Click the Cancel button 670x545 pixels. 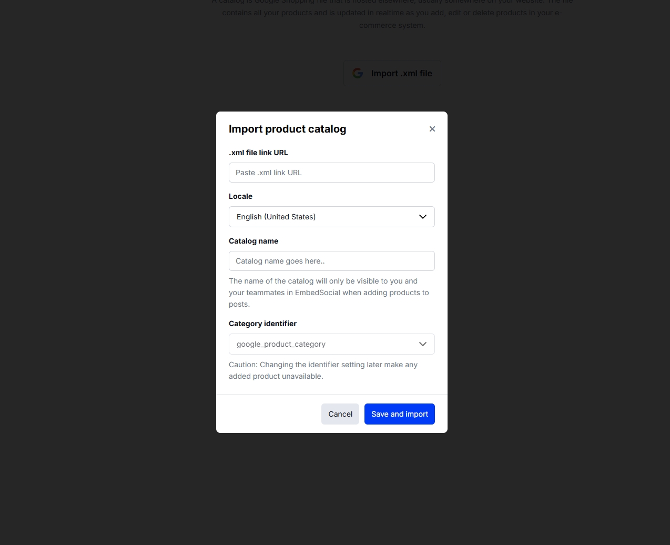pos(340,414)
